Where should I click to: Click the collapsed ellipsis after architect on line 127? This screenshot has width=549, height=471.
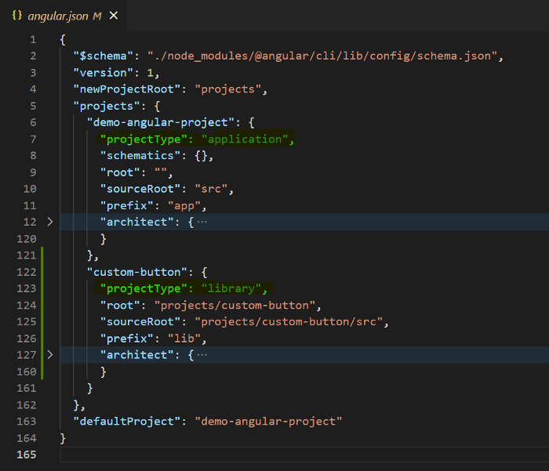[202, 355]
